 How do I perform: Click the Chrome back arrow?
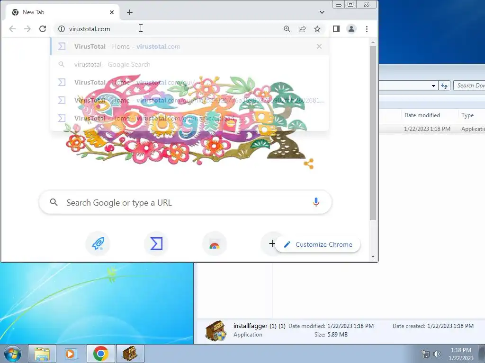(x=12, y=29)
